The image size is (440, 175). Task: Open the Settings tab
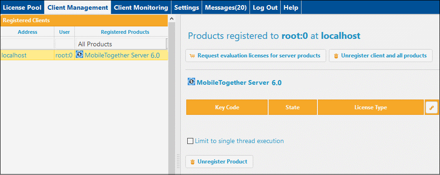tap(187, 7)
